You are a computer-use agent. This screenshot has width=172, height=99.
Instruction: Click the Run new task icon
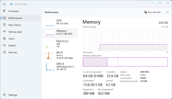coord(145,12)
